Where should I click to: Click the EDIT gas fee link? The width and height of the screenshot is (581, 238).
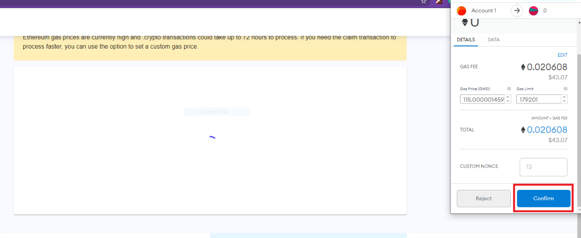(x=563, y=55)
